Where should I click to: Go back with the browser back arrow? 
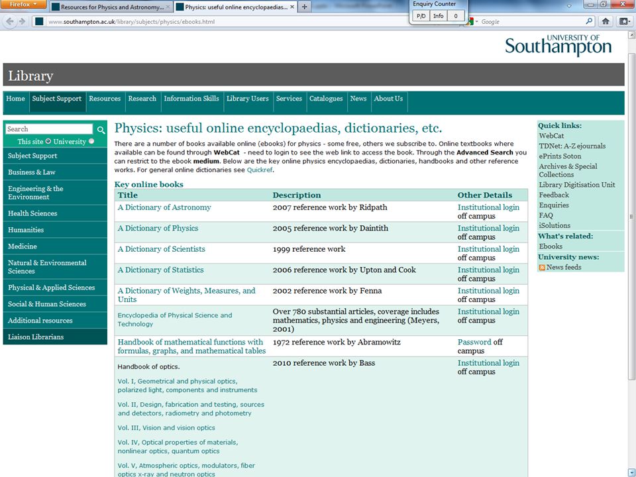11,21
